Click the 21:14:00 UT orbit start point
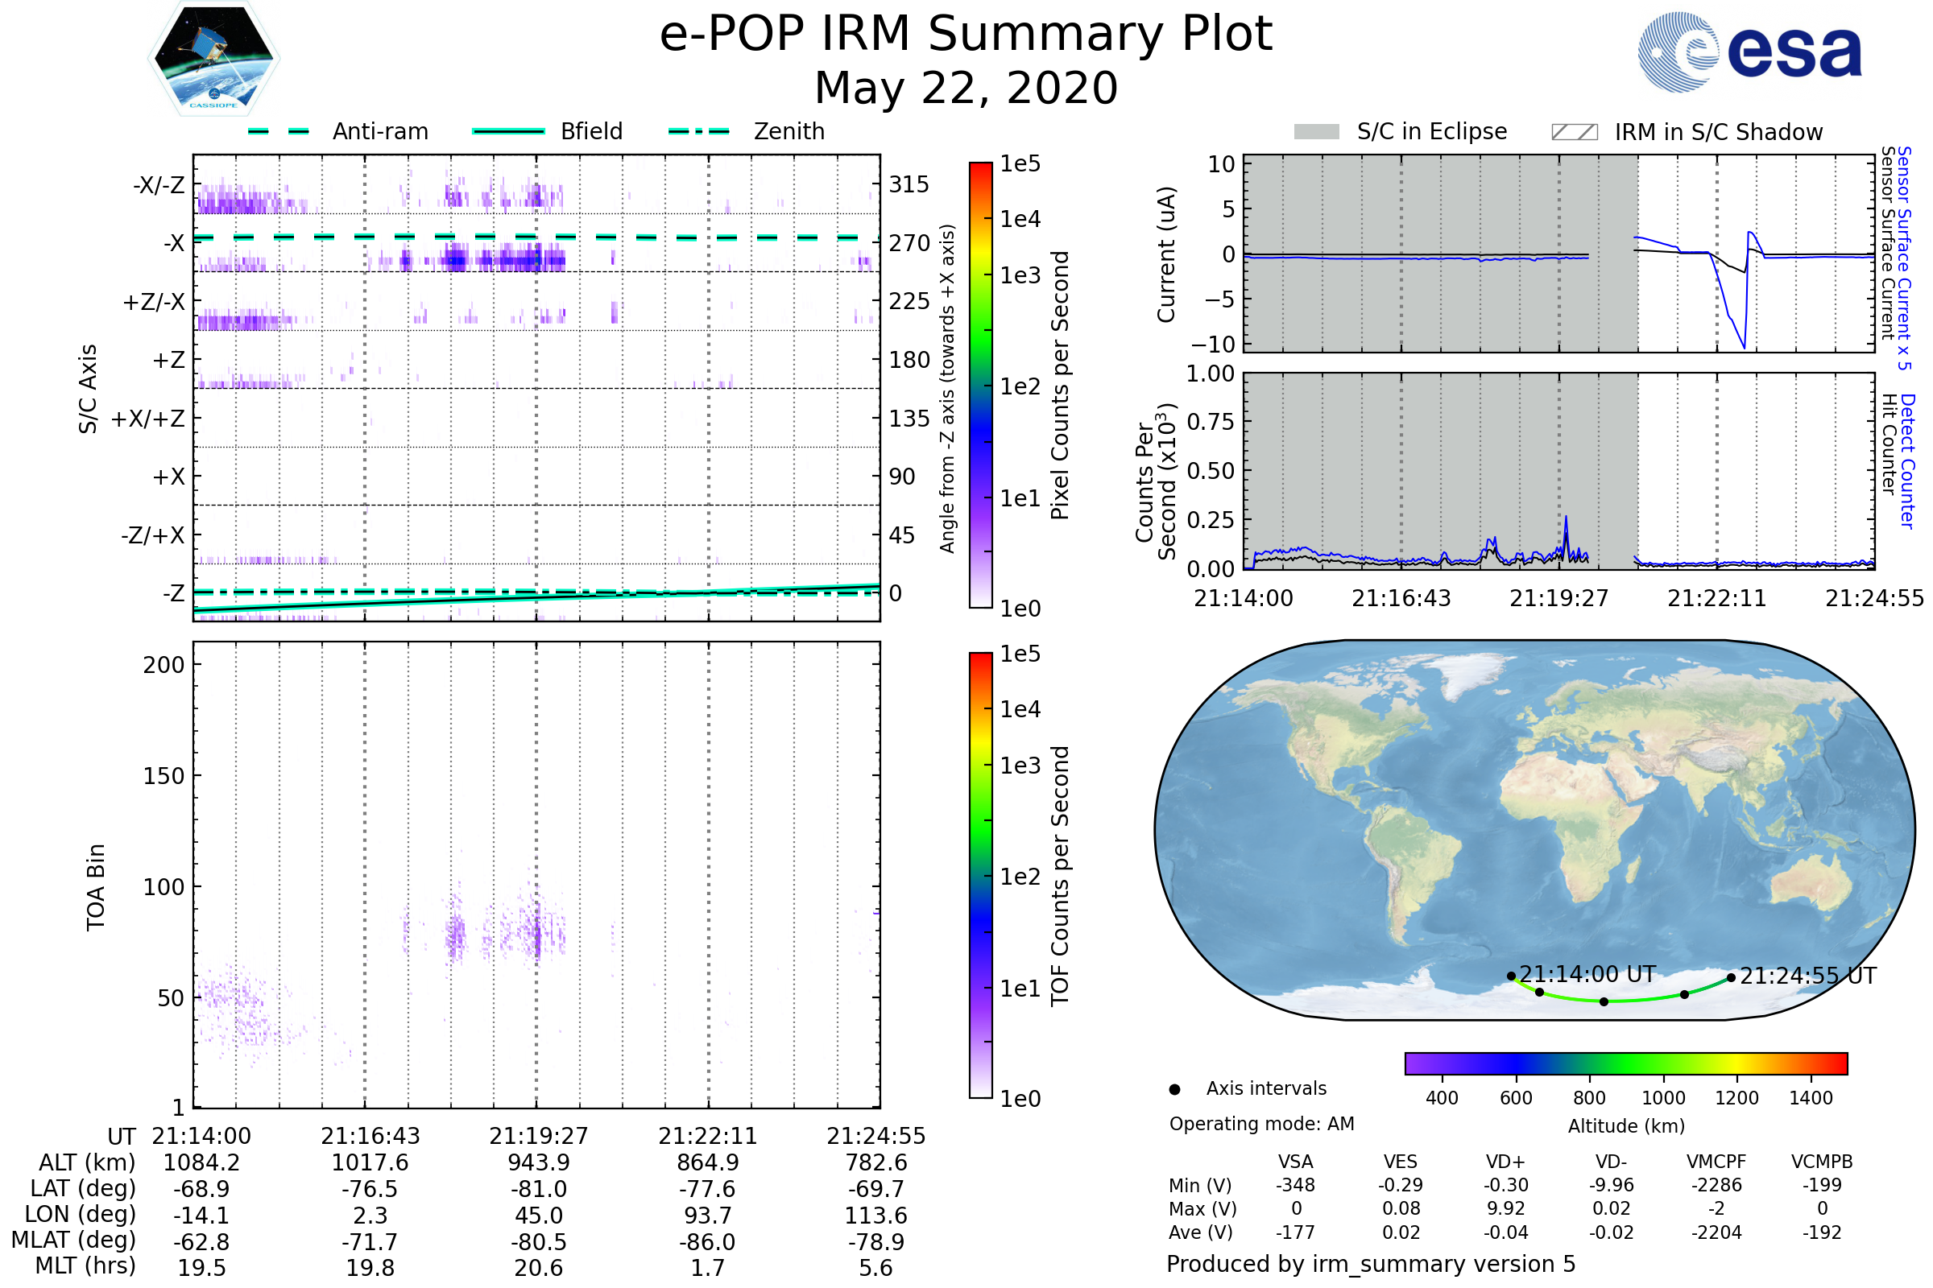Viewport: 1933px width, 1288px height. [1511, 976]
